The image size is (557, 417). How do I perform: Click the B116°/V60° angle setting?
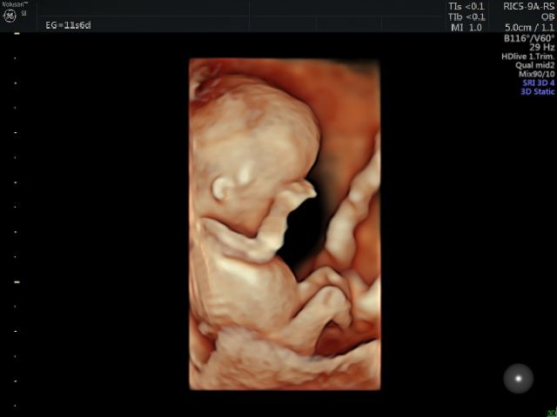(x=529, y=39)
